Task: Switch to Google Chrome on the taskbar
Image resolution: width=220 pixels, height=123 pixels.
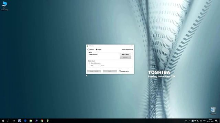Action: coord(42,121)
